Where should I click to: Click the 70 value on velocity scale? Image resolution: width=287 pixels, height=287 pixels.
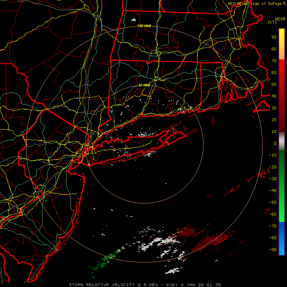274,61
